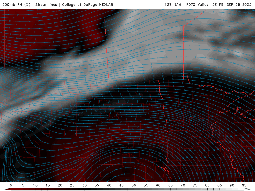Click the '80' percent legend label
Screen dimensions: 255x191
click(x=207, y=185)
